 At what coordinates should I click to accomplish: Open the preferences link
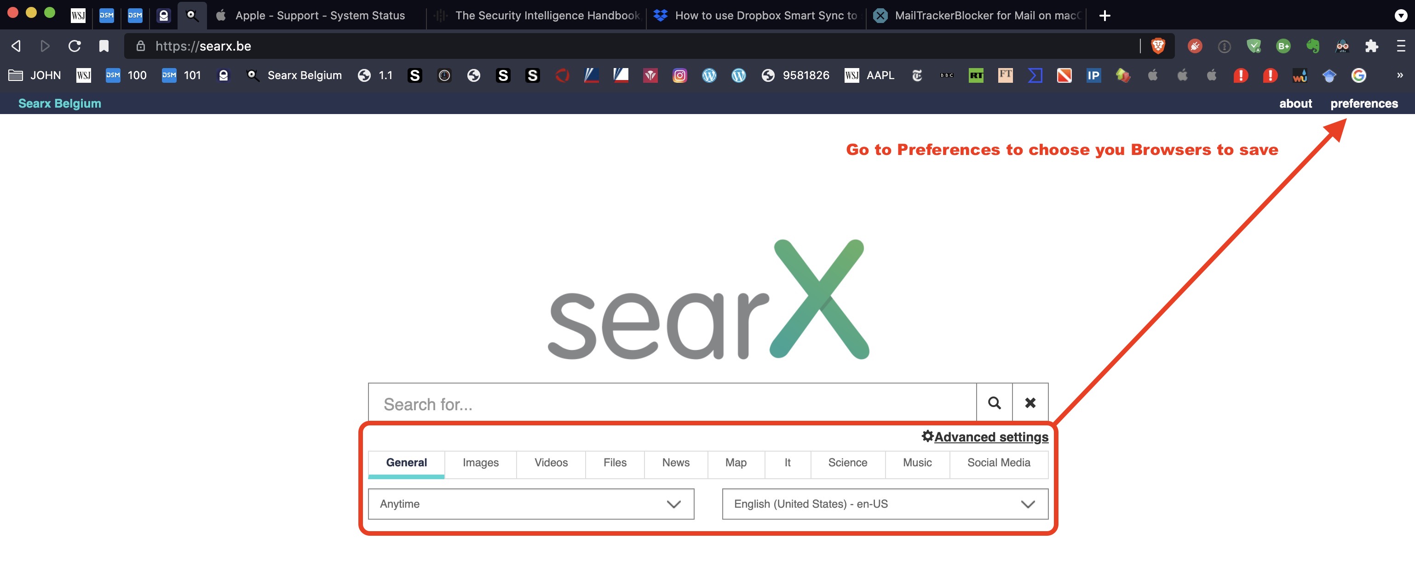[x=1363, y=103]
